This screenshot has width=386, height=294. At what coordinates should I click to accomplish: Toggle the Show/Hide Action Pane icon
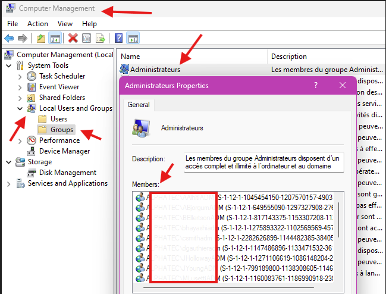133,39
